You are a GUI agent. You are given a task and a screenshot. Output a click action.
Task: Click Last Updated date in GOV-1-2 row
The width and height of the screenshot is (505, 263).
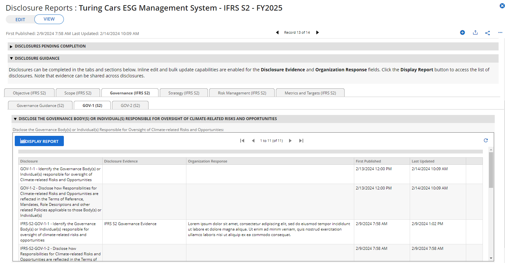pyautogui.click(x=430, y=188)
